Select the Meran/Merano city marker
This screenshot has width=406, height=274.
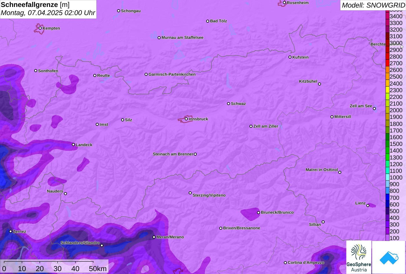point(154,237)
